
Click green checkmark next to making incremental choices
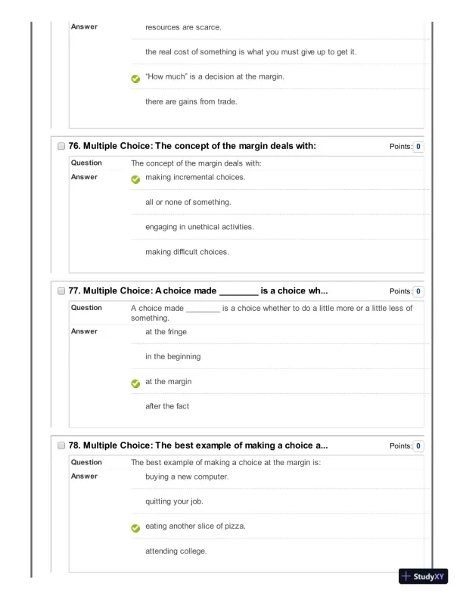pos(135,179)
